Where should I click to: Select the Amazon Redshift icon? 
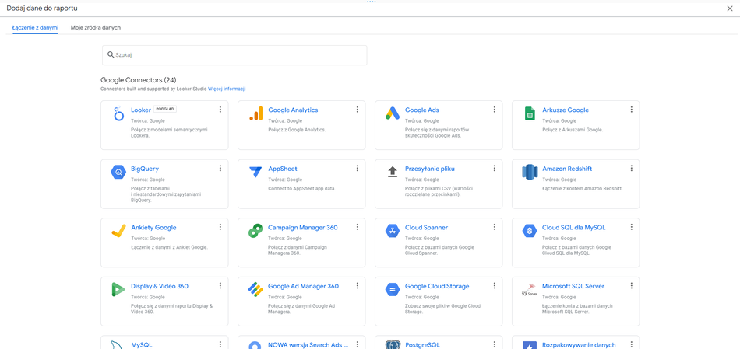[x=530, y=173]
